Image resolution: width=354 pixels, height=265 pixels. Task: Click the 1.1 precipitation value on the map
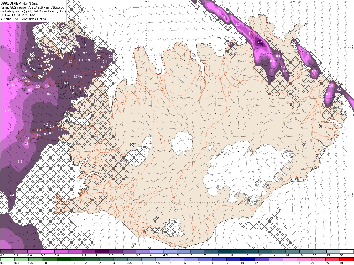226,18
